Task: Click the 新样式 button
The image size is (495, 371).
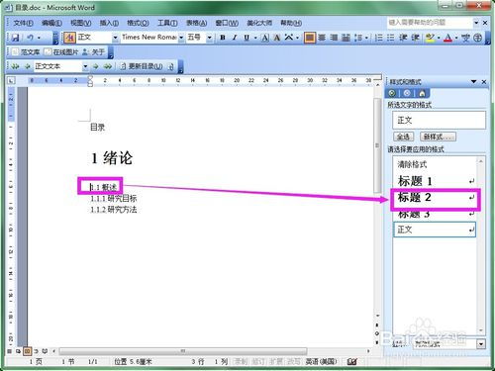Action: pyautogui.click(x=438, y=137)
